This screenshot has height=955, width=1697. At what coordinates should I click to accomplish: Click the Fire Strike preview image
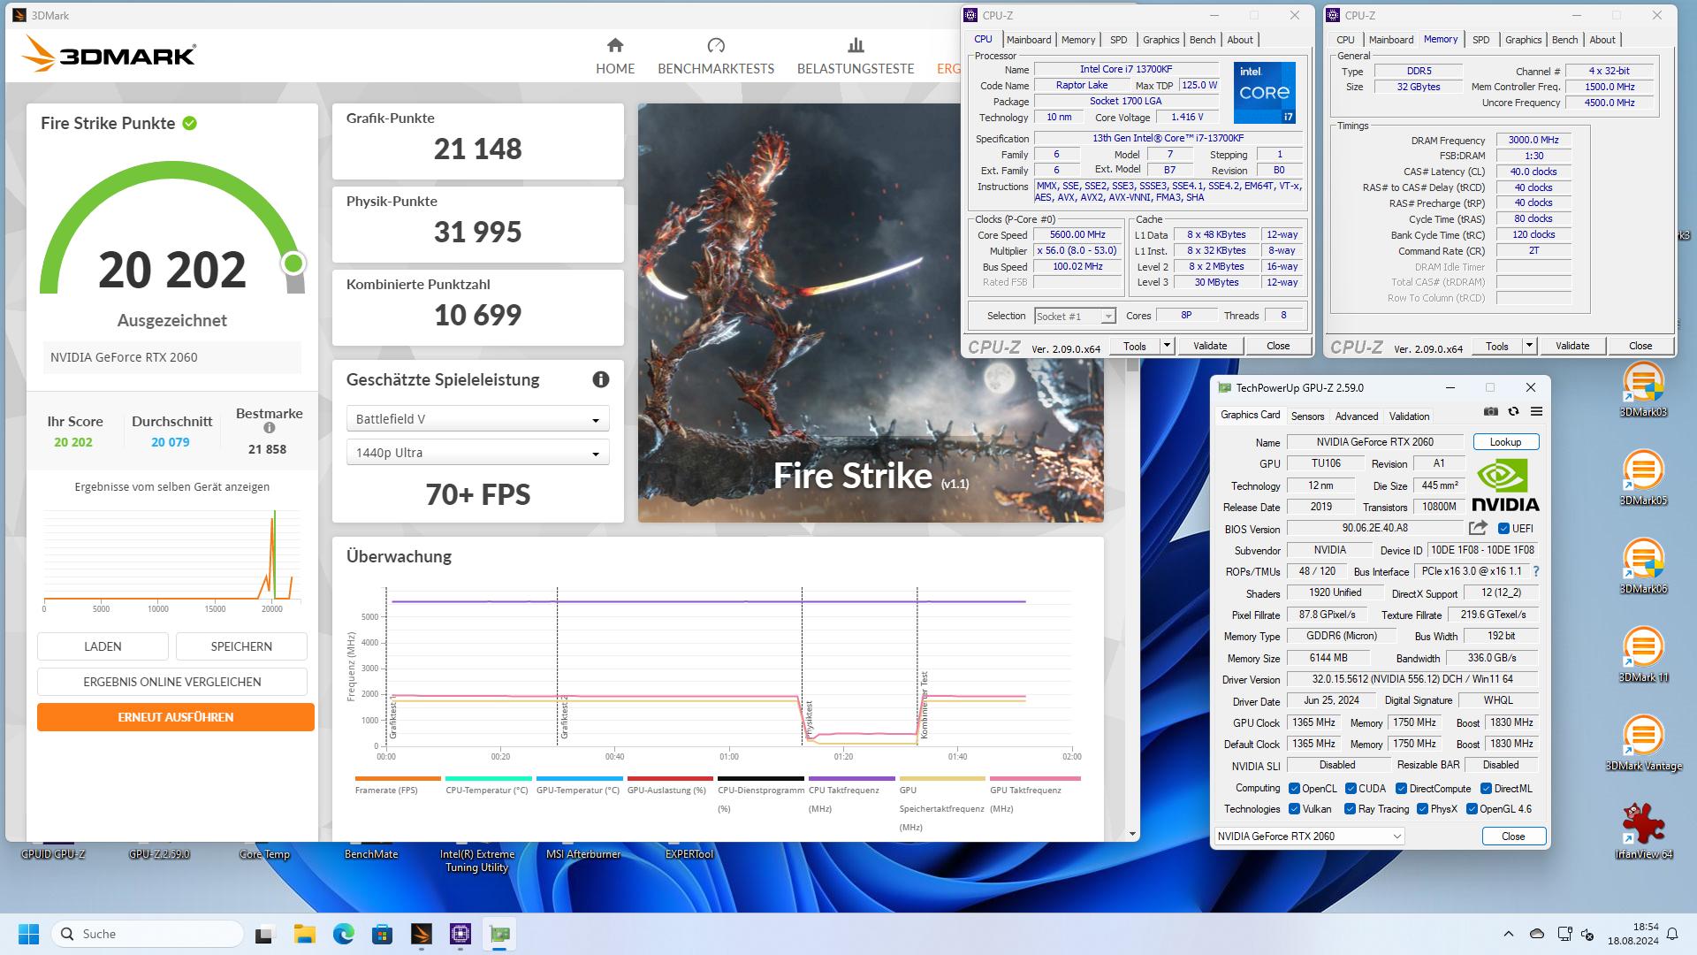click(x=871, y=313)
